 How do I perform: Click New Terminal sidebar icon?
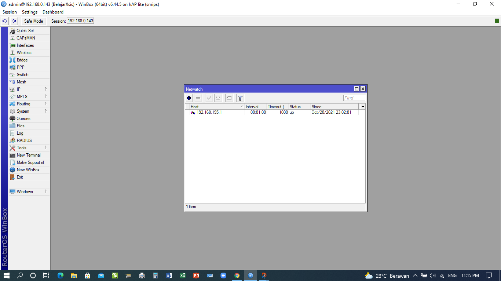click(x=12, y=155)
